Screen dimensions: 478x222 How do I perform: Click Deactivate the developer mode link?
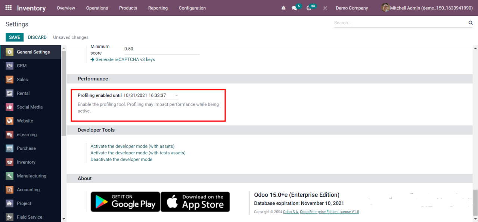(x=121, y=159)
